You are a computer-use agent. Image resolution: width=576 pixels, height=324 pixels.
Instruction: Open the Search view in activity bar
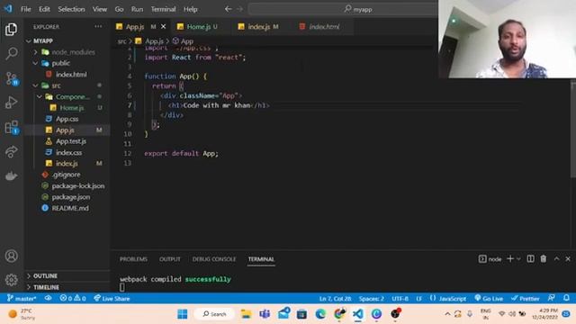(x=12, y=54)
